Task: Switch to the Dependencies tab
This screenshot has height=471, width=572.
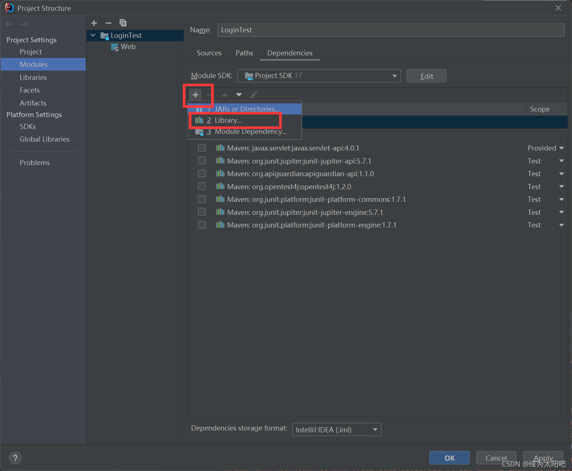Action: [x=290, y=53]
